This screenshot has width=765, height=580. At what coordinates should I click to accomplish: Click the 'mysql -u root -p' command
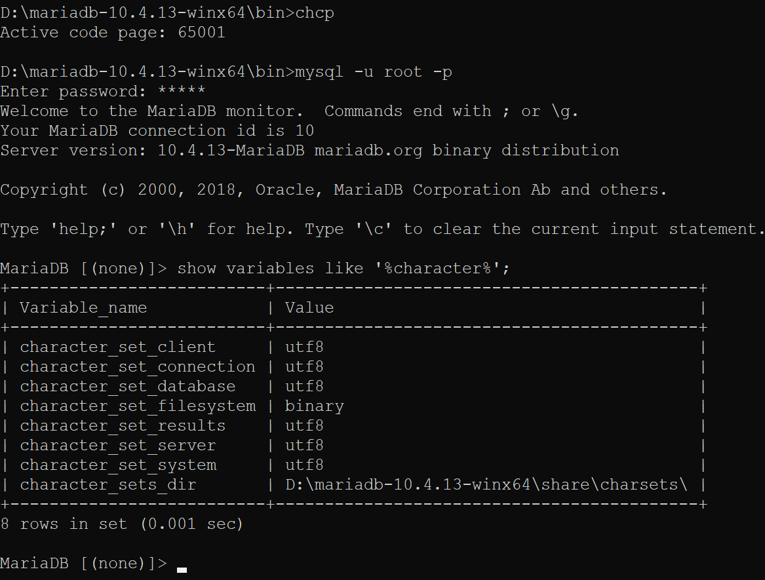[374, 71]
